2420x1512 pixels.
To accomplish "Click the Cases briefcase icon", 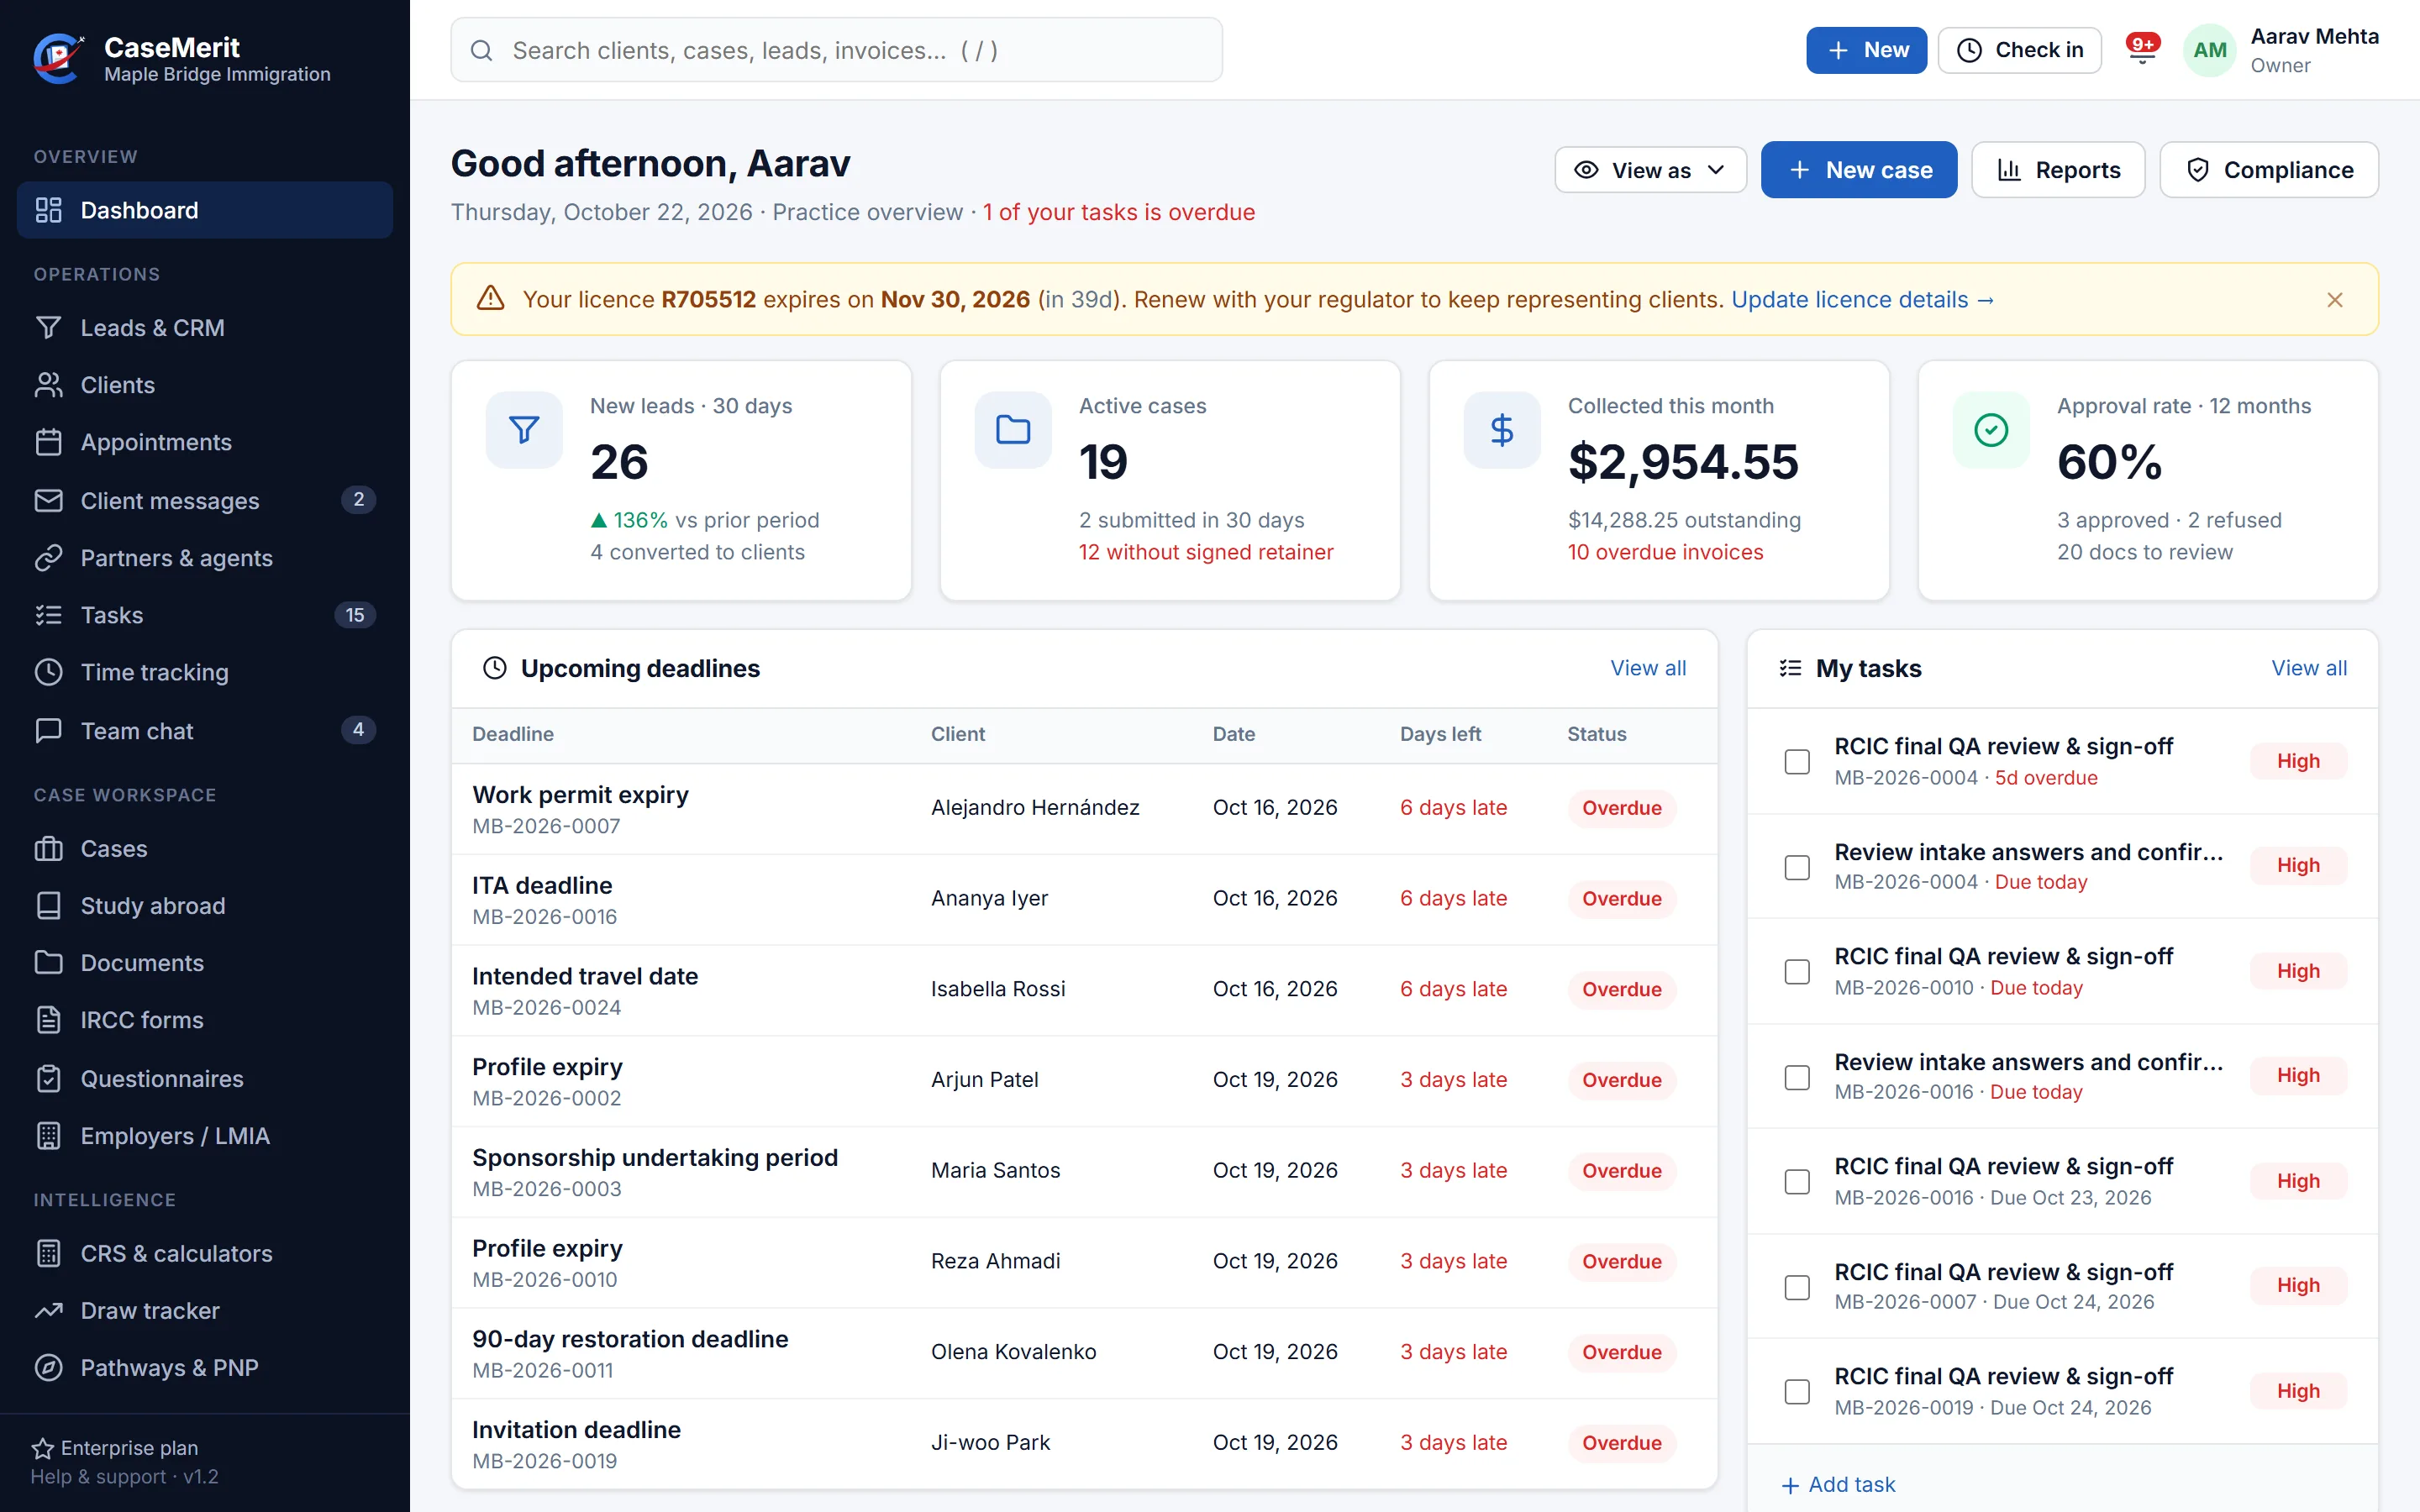I will tap(48, 849).
